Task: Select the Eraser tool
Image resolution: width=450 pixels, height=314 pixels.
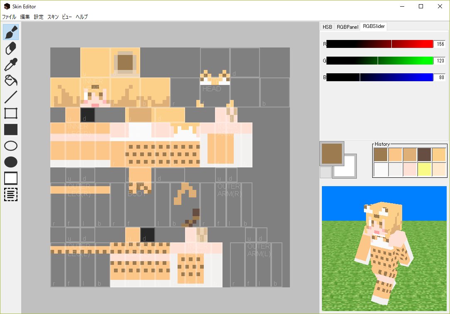Action: [x=10, y=48]
